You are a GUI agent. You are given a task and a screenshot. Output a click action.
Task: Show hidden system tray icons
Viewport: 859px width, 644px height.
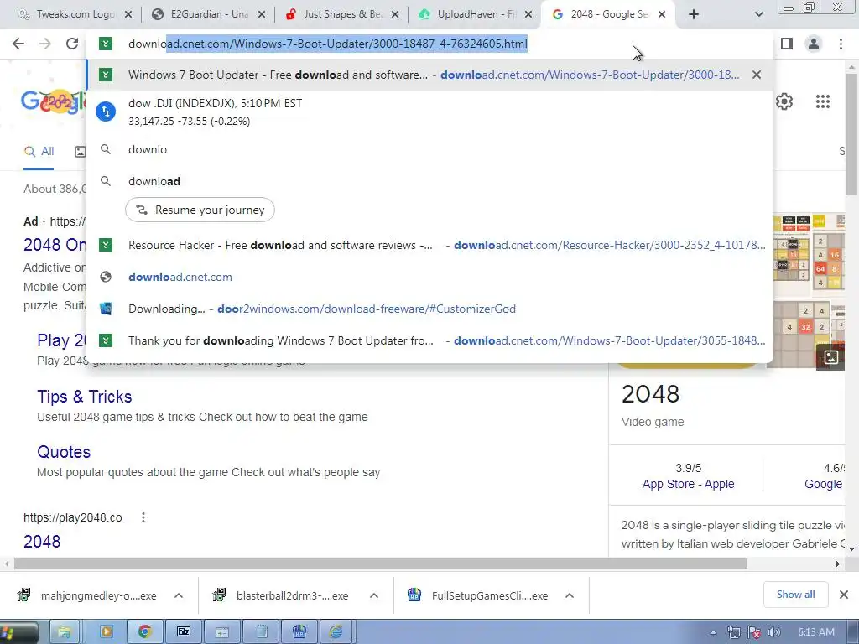tap(713, 632)
